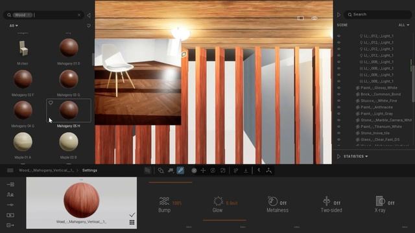Open the hamburger menu beside the breadcrumb
Viewport: 415px width, 233px height.
[x=10, y=170]
